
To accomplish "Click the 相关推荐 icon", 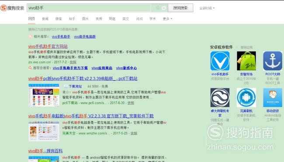I will click(31, 37).
